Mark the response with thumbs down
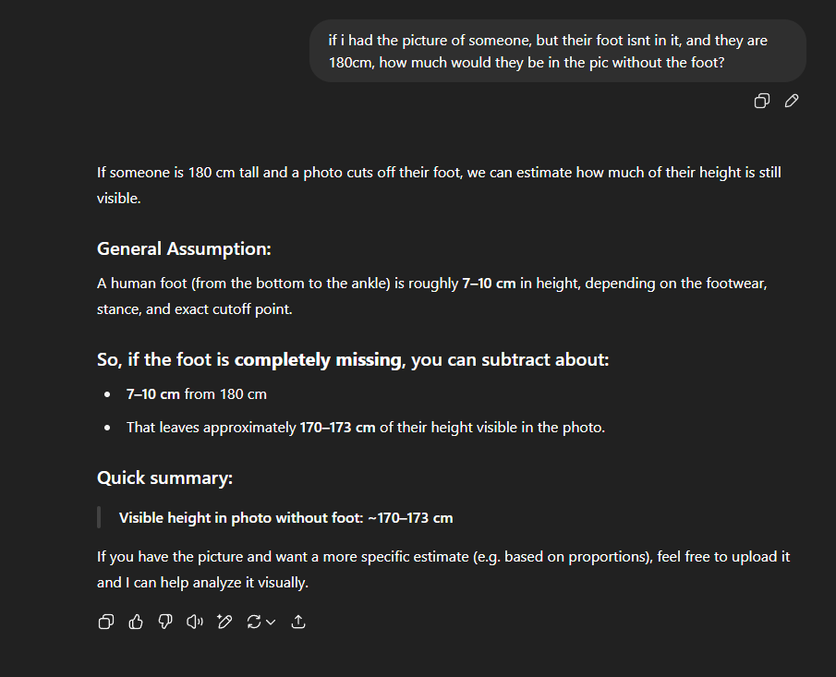 click(165, 622)
